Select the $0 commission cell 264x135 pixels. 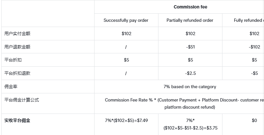[x=254, y=120]
